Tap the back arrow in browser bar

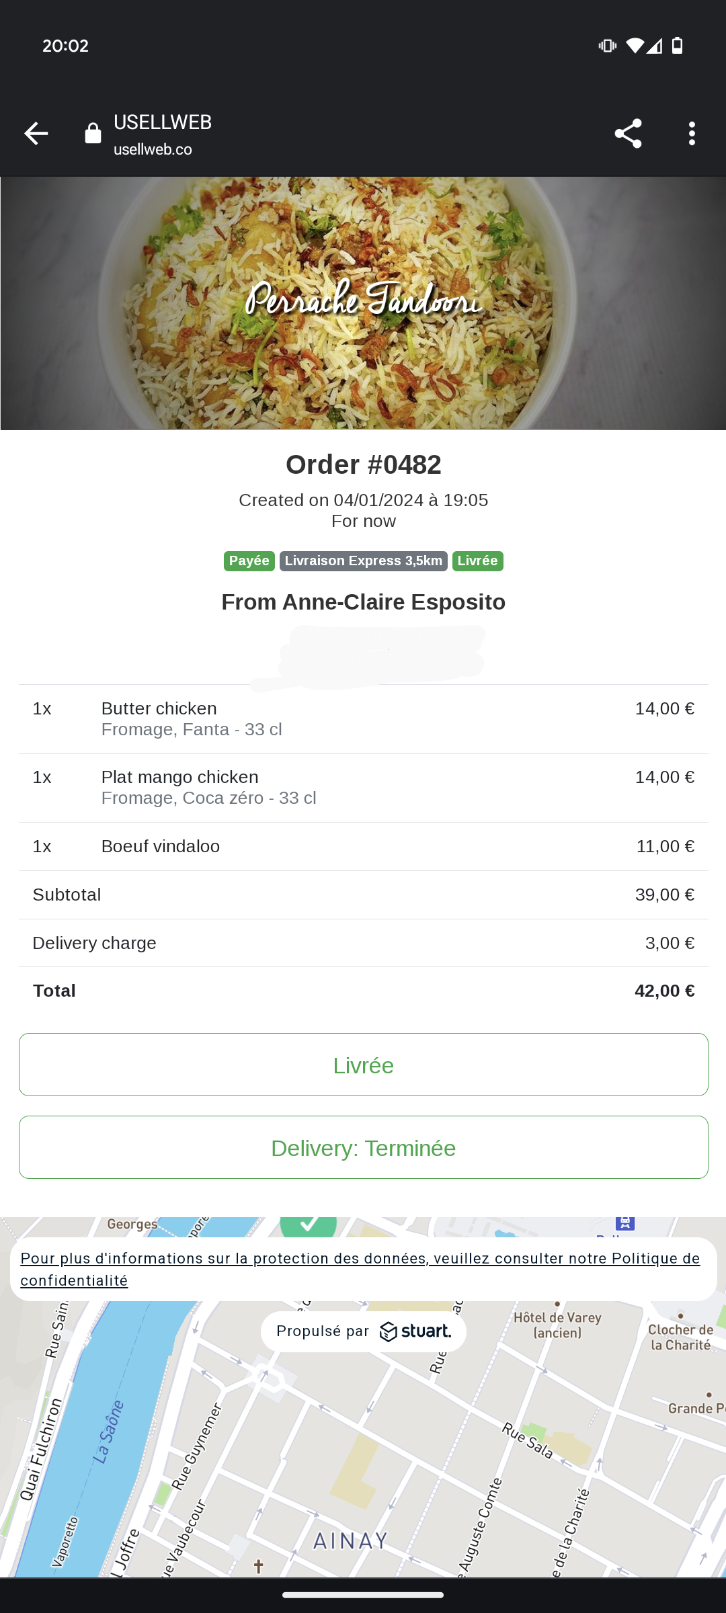point(36,134)
